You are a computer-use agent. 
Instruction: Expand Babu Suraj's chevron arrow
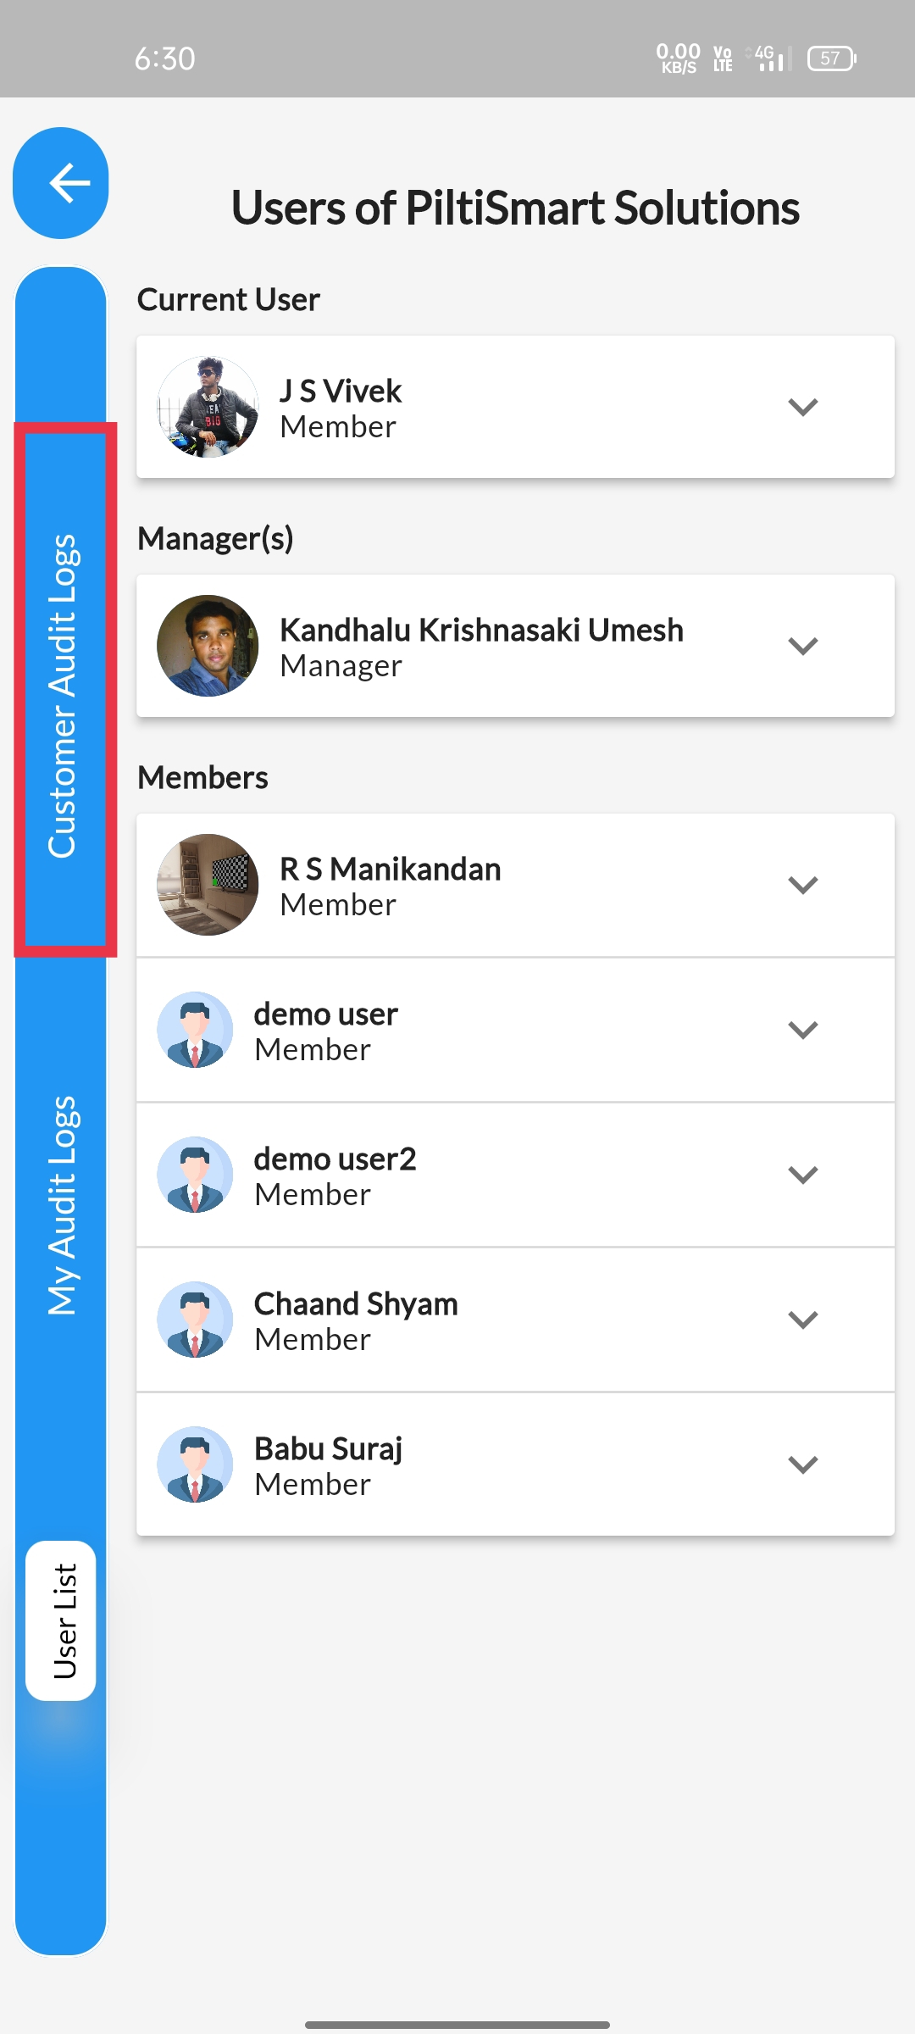pos(802,1464)
